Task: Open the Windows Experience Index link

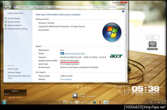Action: 75,54
